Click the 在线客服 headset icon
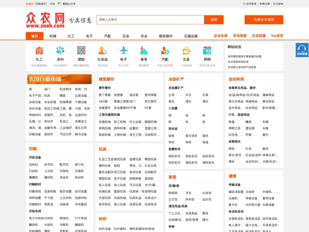Image resolution: width=309 pixels, height=232 pixels. pos(302,50)
